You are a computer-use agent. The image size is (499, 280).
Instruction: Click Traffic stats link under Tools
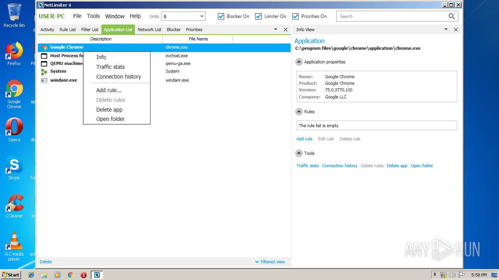[308, 166]
